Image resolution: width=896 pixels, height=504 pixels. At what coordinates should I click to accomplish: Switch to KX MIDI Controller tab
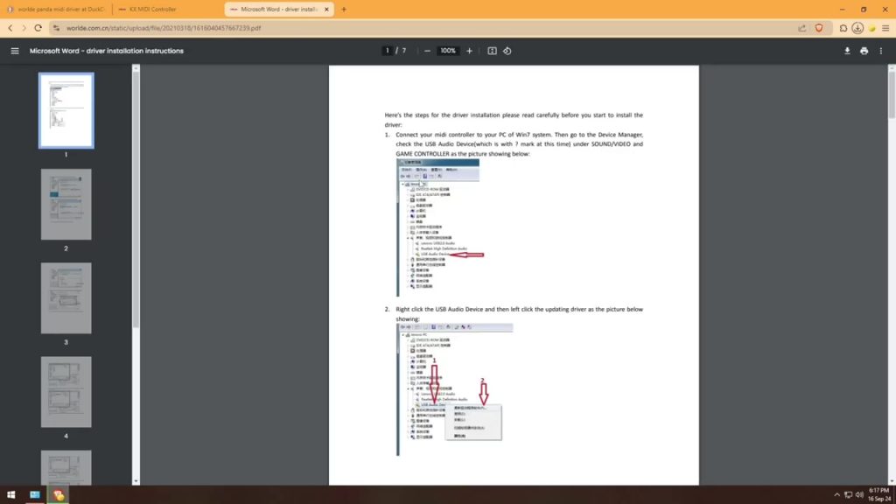tap(168, 9)
